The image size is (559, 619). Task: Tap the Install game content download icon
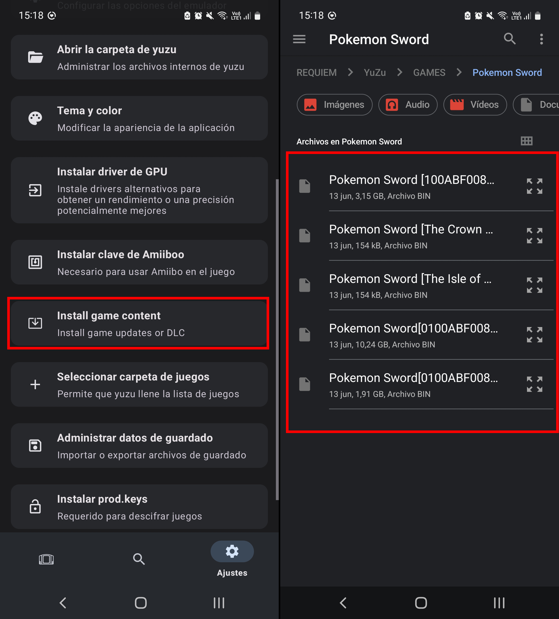[35, 323]
